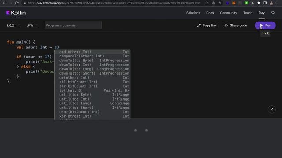The image size is (282, 158).
Task: Select until(to: Int) suggestion
Action: [x=92, y=99]
